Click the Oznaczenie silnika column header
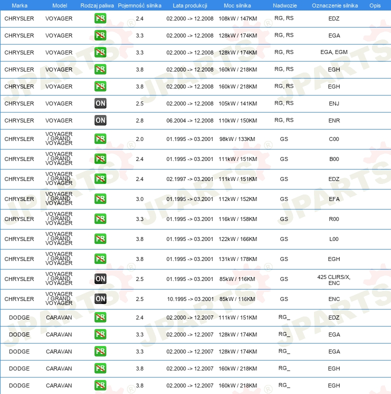The image size is (391, 394). (334, 5)
